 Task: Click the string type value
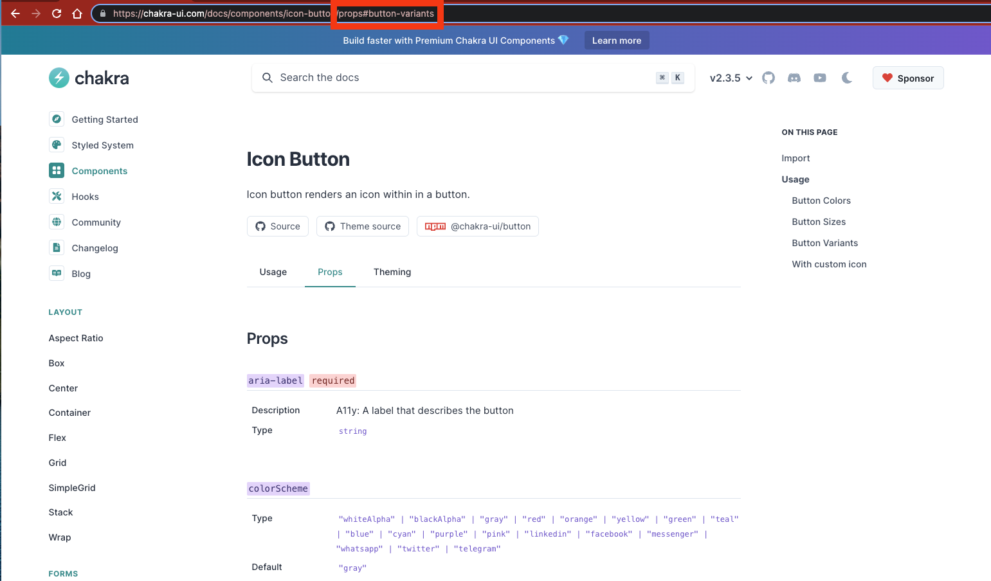352,431
